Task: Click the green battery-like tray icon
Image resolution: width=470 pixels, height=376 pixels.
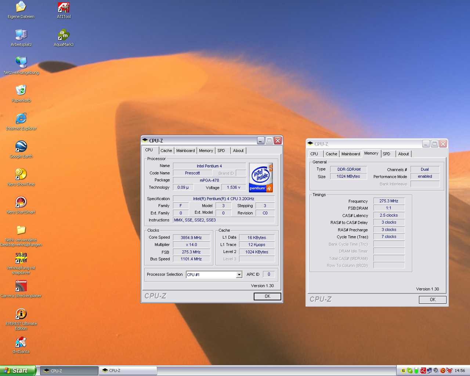Action: point(416,370)
